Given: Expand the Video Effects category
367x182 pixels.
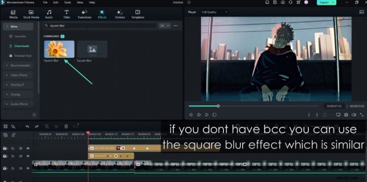Looking at the screenshot, I should pyautogui.click(x=18, y=75).
